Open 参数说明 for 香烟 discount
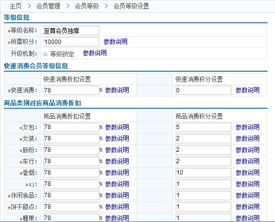Image resolution: width=275 pixels, height=222 pixels. click(117, 173)
